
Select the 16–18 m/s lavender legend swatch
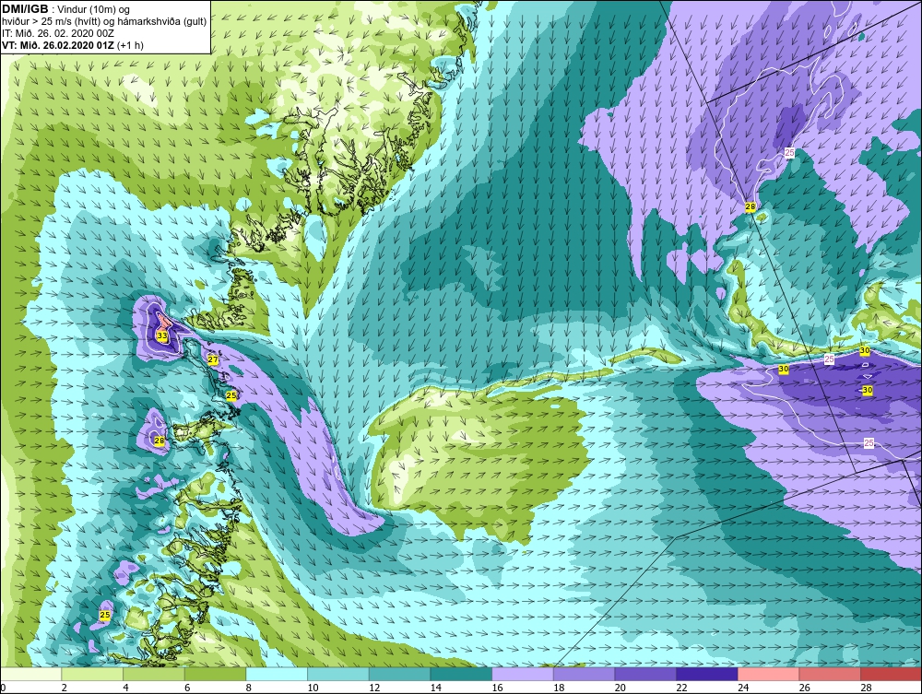coord(522,674)
